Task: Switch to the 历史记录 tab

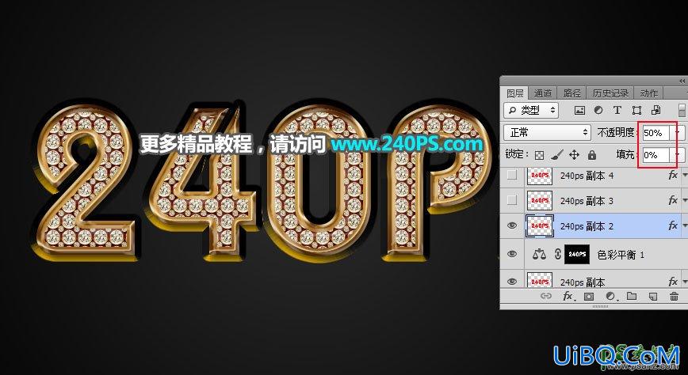Action: (610, 93)
